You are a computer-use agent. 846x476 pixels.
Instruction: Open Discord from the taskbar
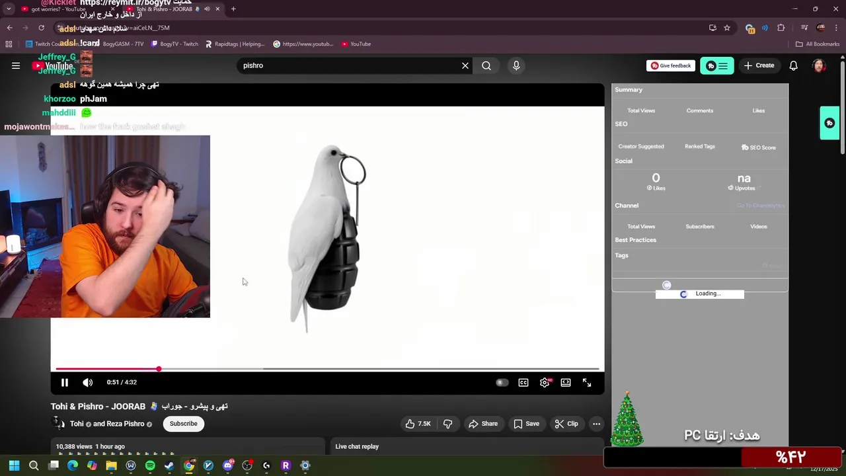pyautogui.click(x=228, y=465)
